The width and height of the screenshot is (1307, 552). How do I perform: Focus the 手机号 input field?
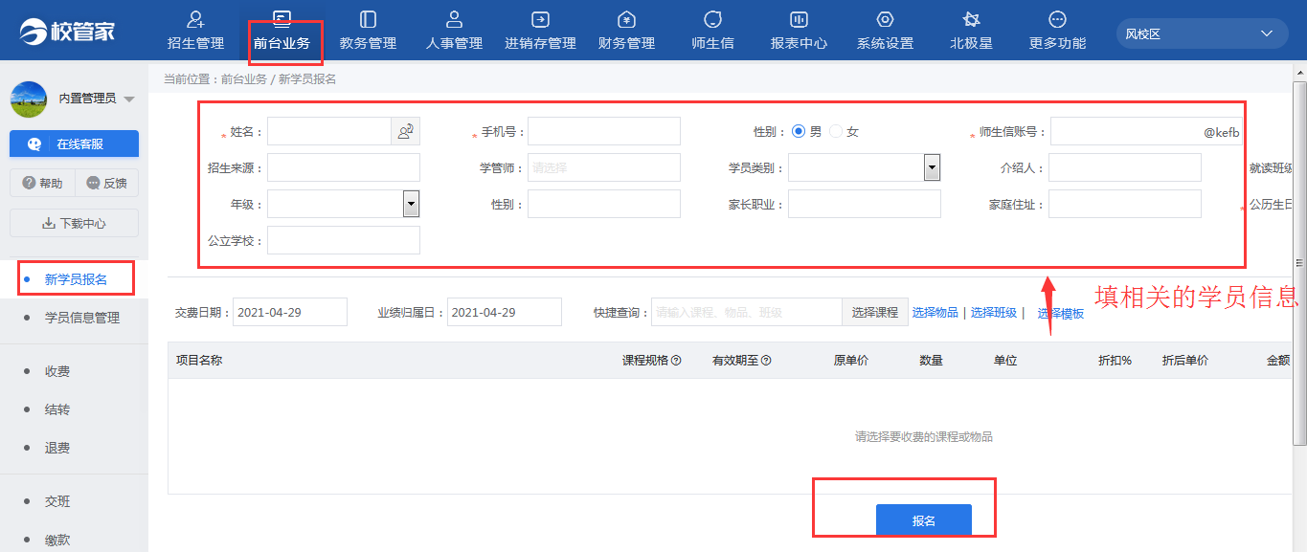point(604,131)
